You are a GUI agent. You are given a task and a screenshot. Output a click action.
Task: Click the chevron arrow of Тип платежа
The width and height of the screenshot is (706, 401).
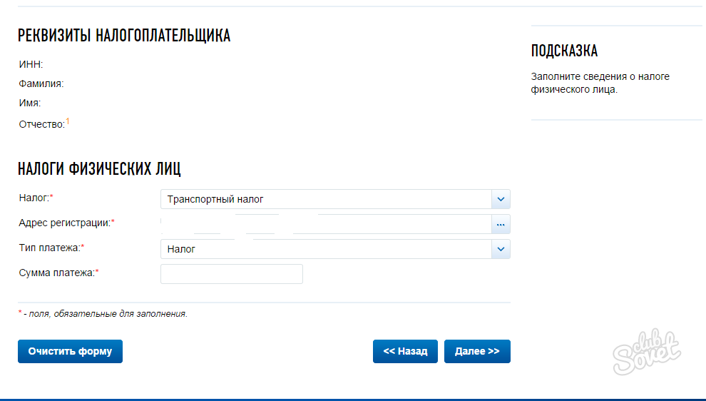coord(501,249)
